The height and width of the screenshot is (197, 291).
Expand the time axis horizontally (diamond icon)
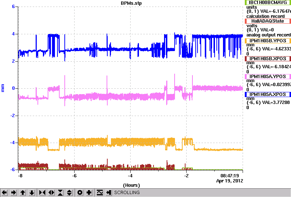(x=51, y=193)
